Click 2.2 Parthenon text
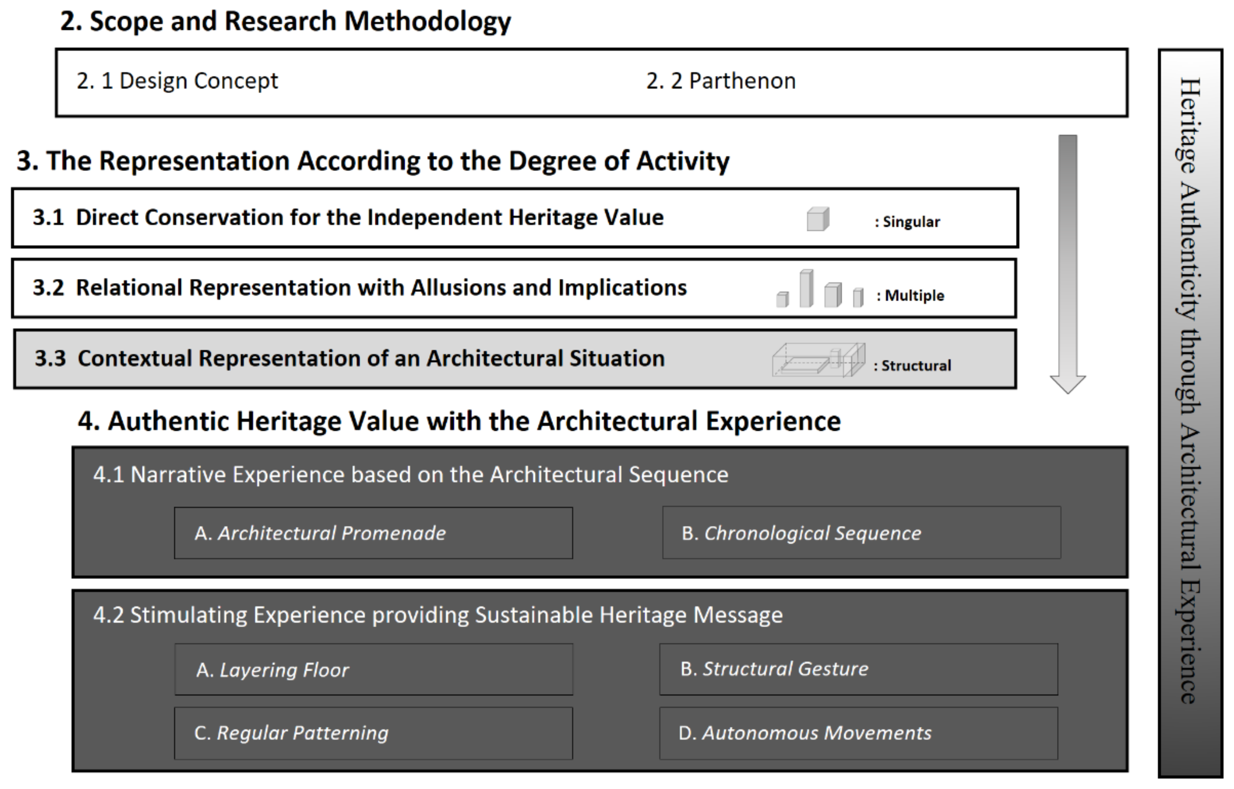This screenshot has width=1234, height=789. (x=721, y=81)
